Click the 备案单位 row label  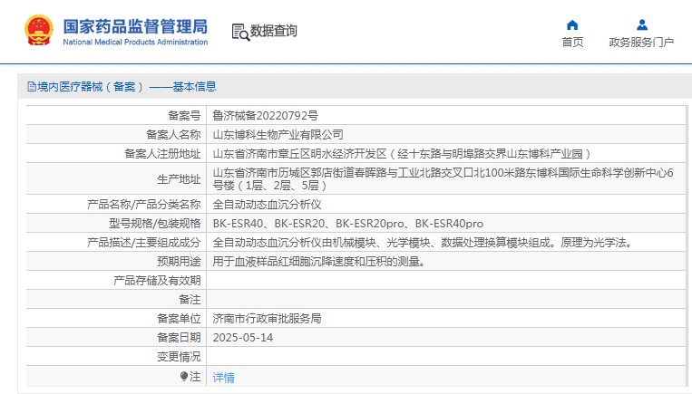[179, 318]
